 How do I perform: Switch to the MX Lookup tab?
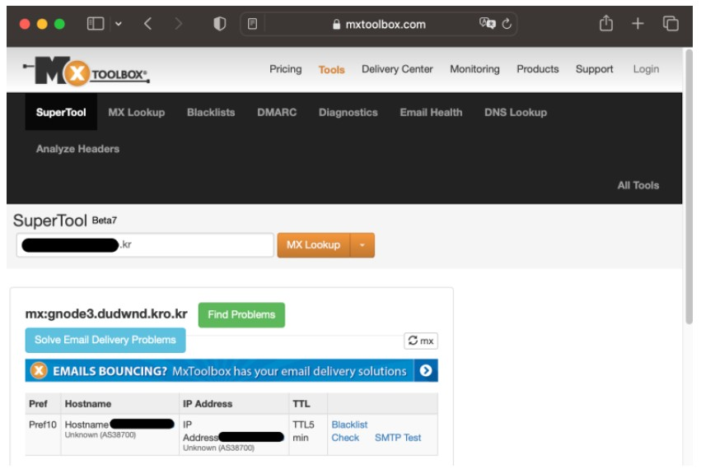[137, 113]
